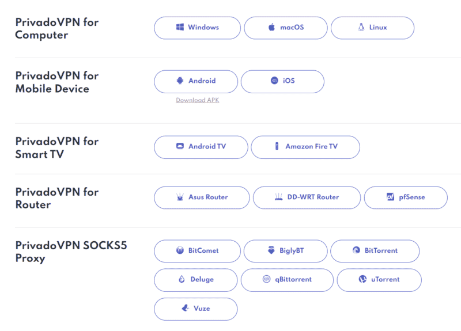Open the Deluge proxy button
461x331 pixels.
196,280
